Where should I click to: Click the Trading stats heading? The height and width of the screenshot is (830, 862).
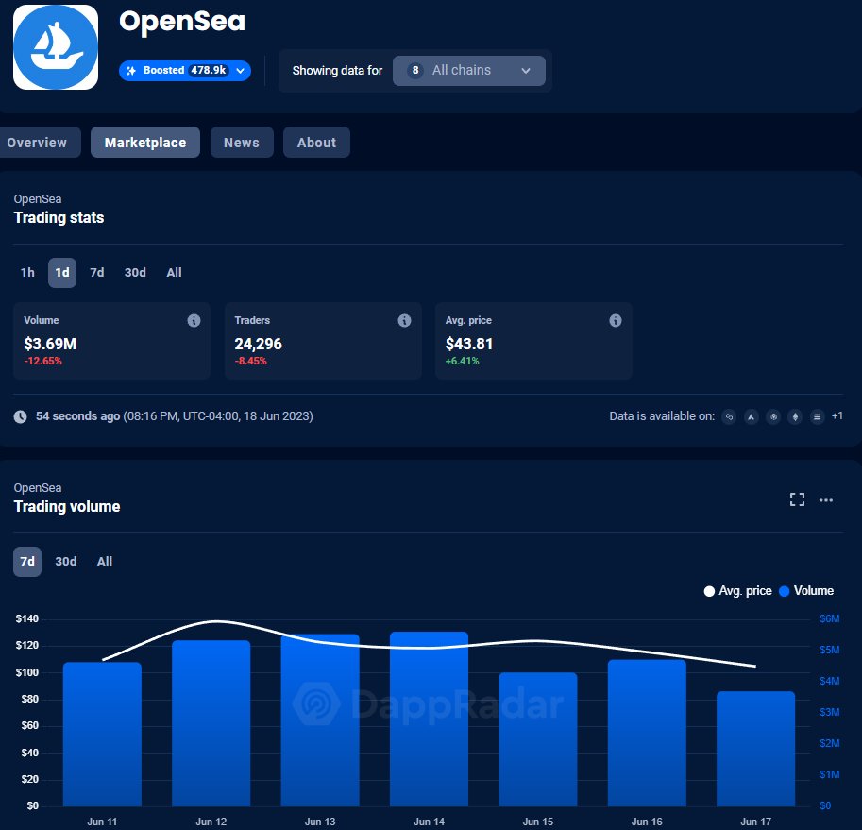(x=59, y=218)
